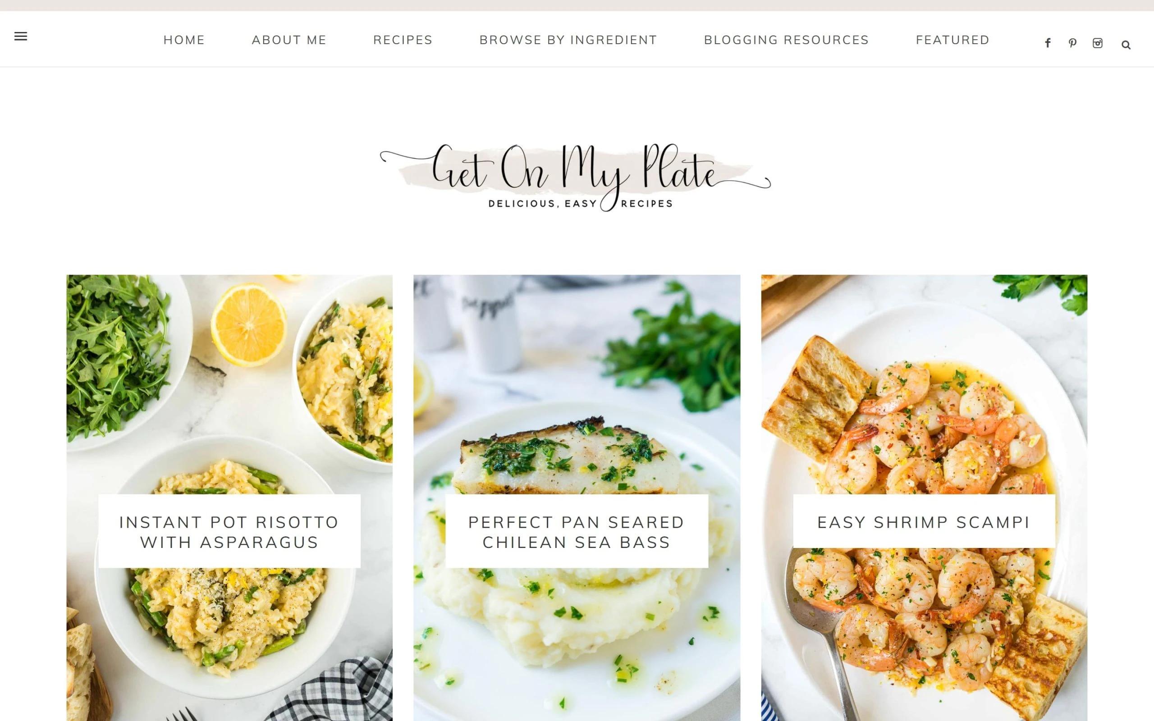Open Instant Pot Risotto with Asparagus title

(229, 532)
